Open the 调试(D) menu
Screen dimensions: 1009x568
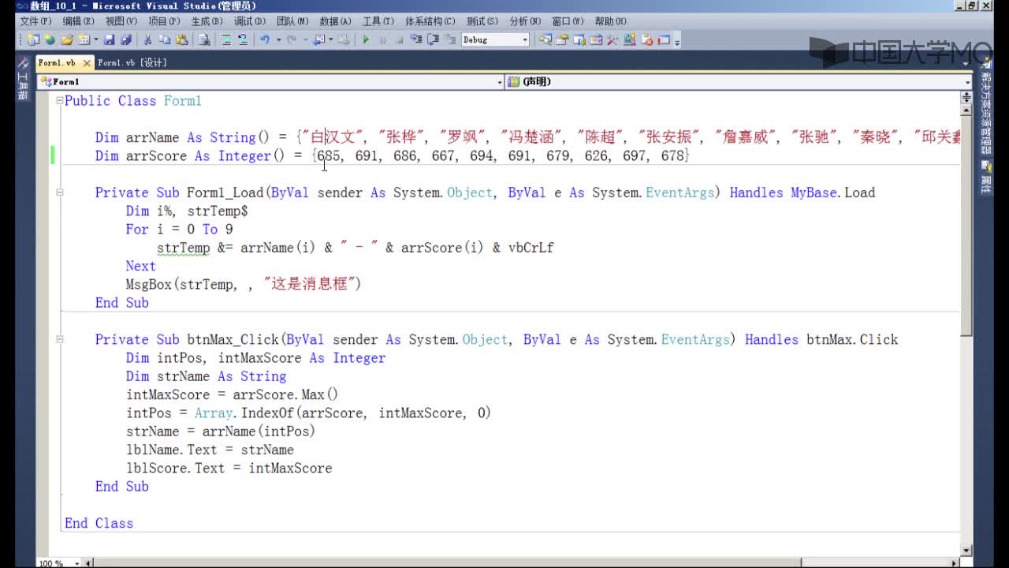[x=249, y=21]
